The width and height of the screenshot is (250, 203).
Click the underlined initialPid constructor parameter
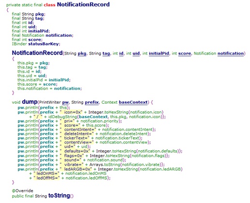pyautogui.click(x=159, y=53)
